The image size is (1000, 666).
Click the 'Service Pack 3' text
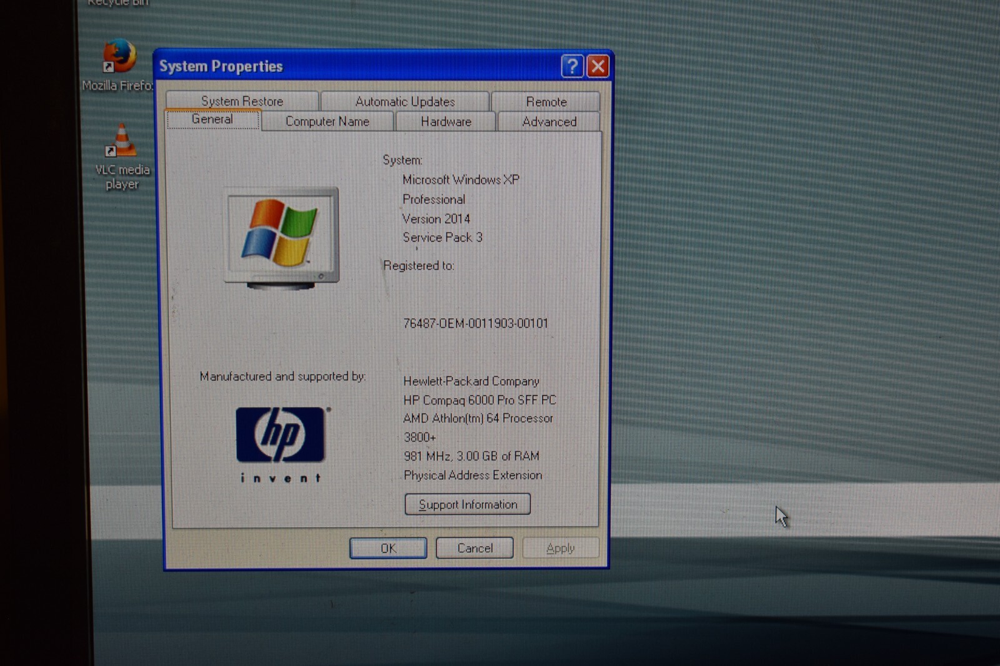pos(442,238)
